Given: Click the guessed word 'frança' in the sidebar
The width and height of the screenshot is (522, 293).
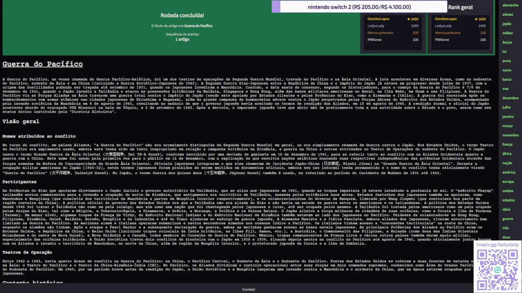Looking at the screenshot, I should point(507,144).
